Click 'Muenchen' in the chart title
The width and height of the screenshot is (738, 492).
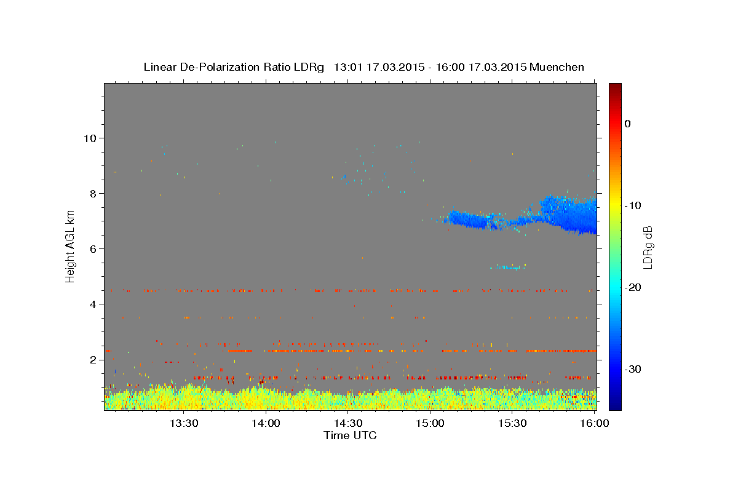coord(557,67)
